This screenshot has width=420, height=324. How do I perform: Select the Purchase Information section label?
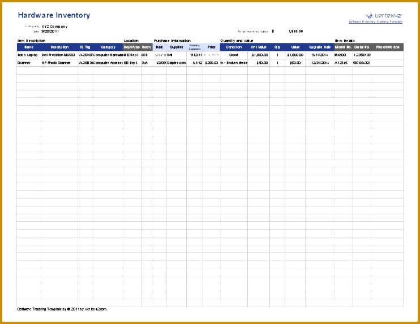pyautogui.click(x=172, y=41)
